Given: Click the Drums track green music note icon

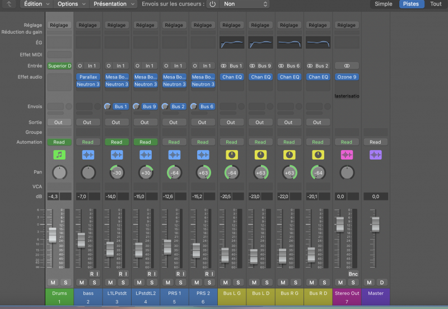Looking at the screenshot, I should 59,154.
